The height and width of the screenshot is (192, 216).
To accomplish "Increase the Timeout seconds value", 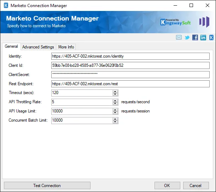I will click(115, 91).
